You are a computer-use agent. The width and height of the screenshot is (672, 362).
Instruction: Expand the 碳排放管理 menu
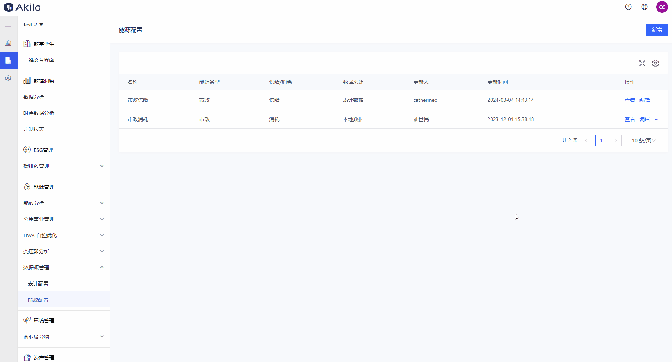coord(63,166)
